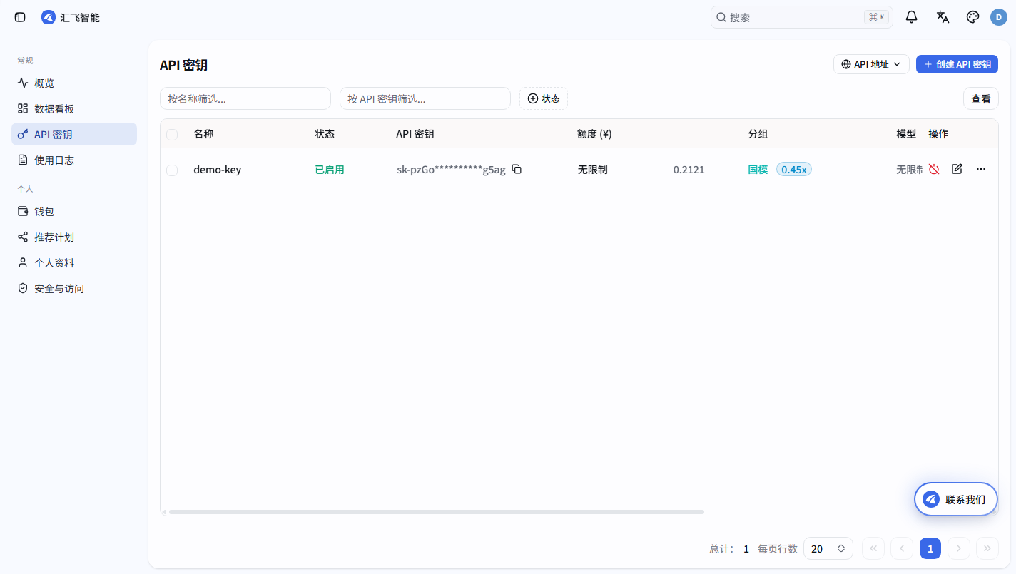Edit the demo-key row
This screenshot has width=1016, height=574.
click(x=957, y=169)
